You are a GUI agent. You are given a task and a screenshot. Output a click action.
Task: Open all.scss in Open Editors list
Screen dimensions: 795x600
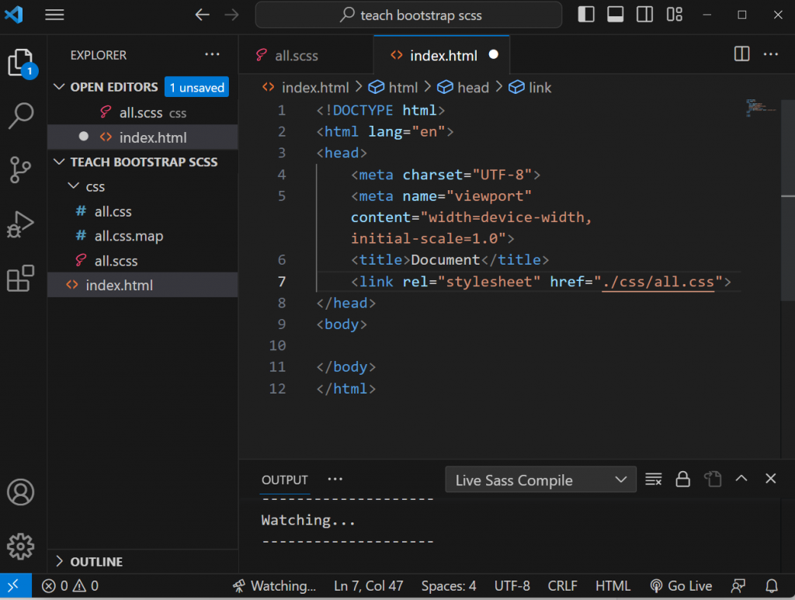click(143, 113)
